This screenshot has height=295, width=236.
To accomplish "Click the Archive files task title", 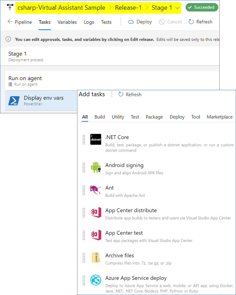I will pos(120,255).
